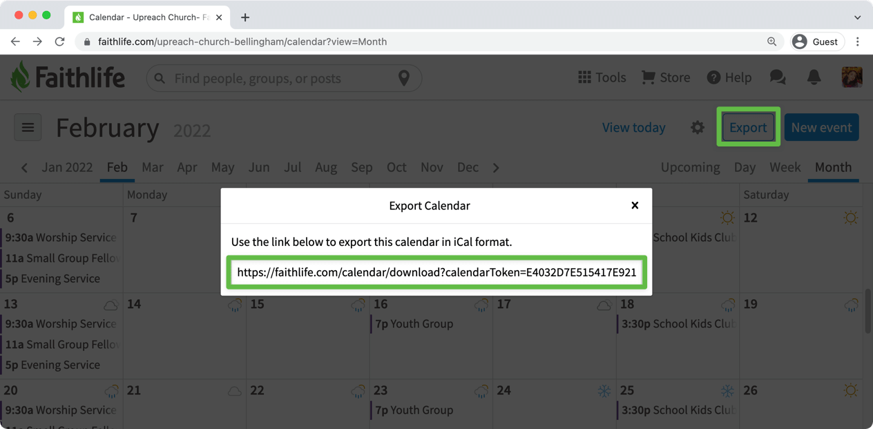Click the sun weather icon on February 26
The image size is (873, 429).
851,391
